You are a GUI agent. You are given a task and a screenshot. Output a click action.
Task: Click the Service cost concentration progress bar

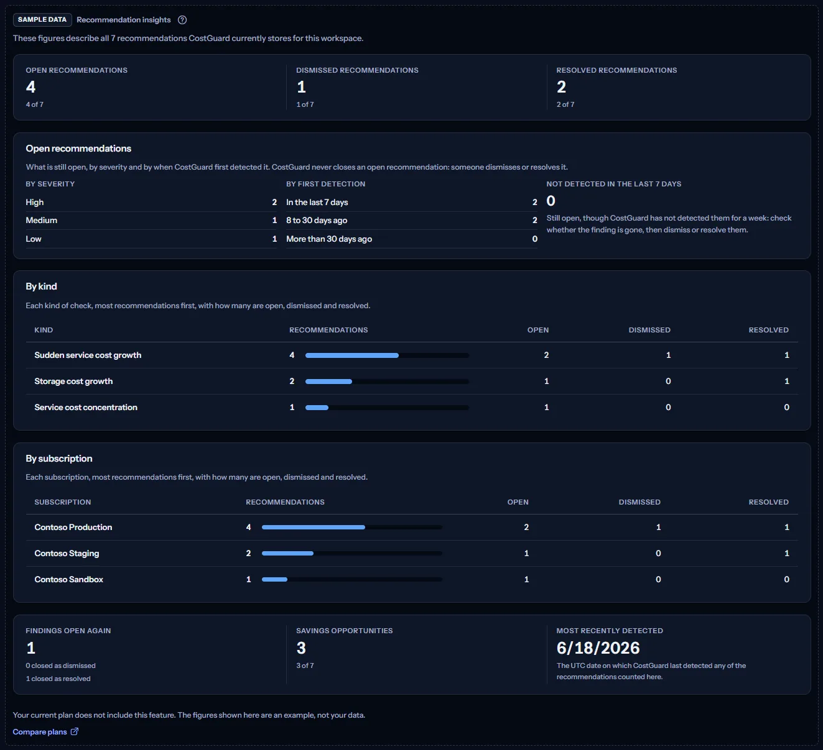point(387,408)
